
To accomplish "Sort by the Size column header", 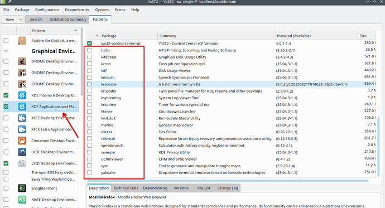I will (x=367, y=36).
